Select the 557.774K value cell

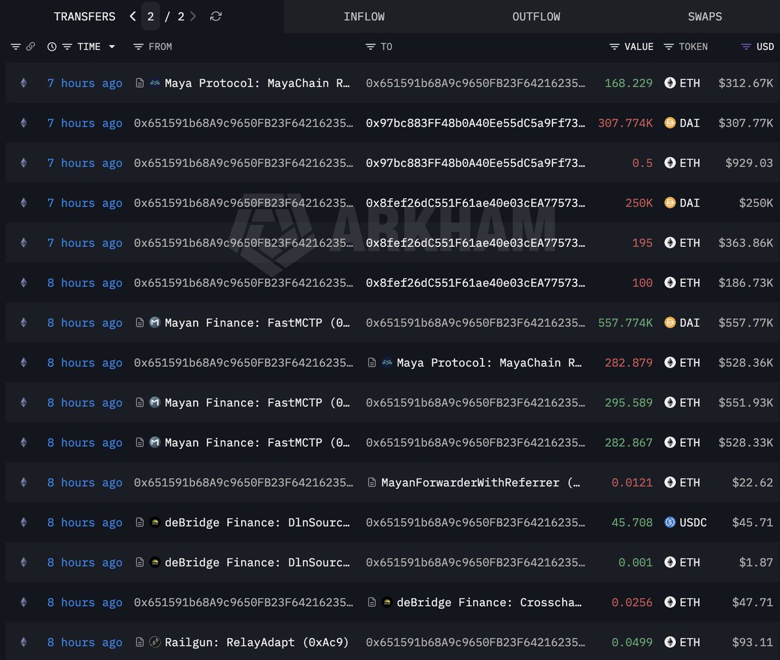(x=625, y=323)
